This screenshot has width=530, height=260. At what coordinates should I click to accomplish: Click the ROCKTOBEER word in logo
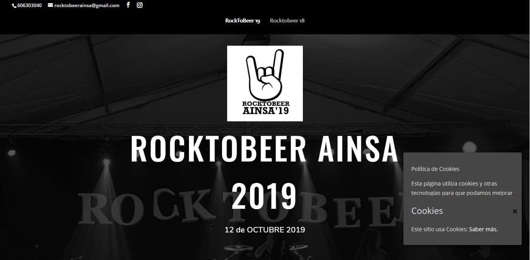[265, 104]
